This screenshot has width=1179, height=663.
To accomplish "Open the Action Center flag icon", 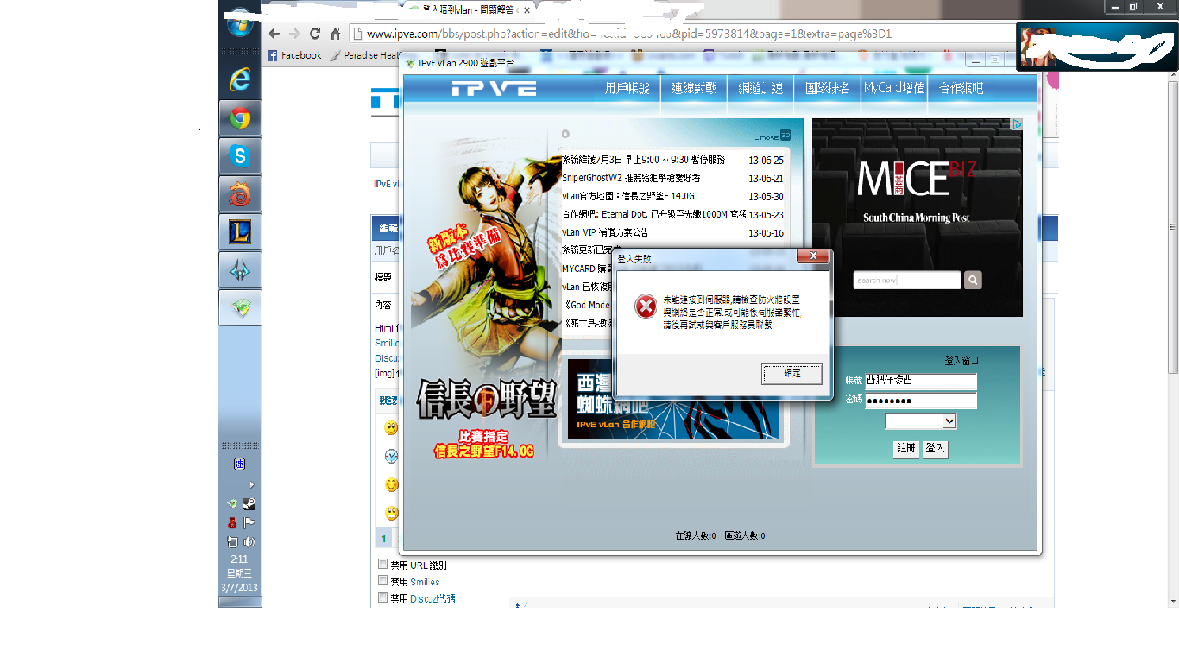I will click(x=249, y=523).
